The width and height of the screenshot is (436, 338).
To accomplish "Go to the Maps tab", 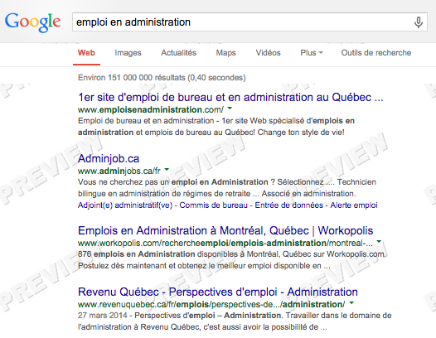I will tap(225, 53).
